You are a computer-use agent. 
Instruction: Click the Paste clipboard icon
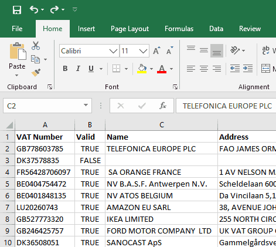pyautogui.click(x=18, y=51)
